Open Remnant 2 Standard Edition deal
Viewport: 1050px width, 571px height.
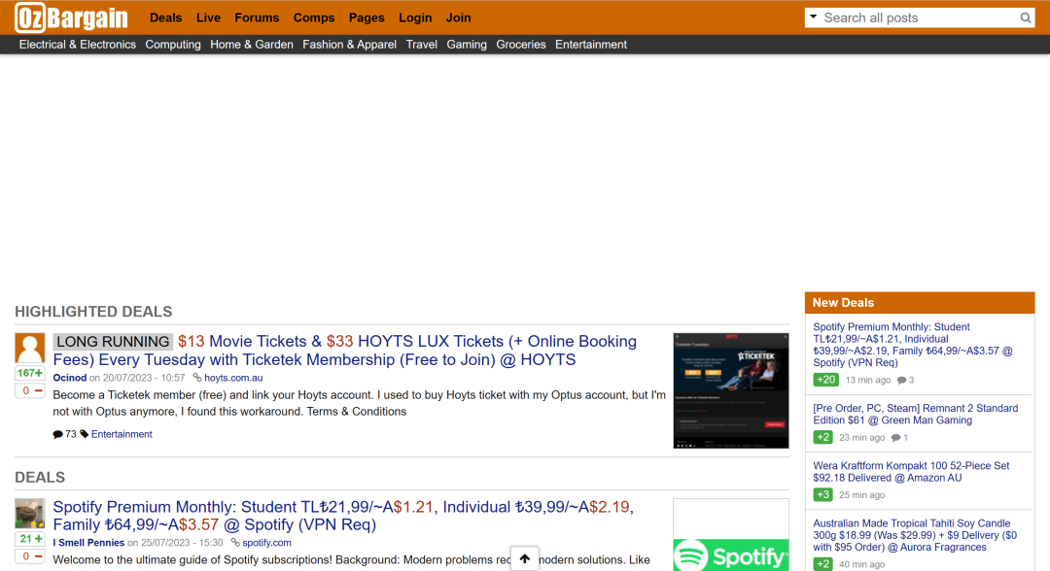pos(916,414)
